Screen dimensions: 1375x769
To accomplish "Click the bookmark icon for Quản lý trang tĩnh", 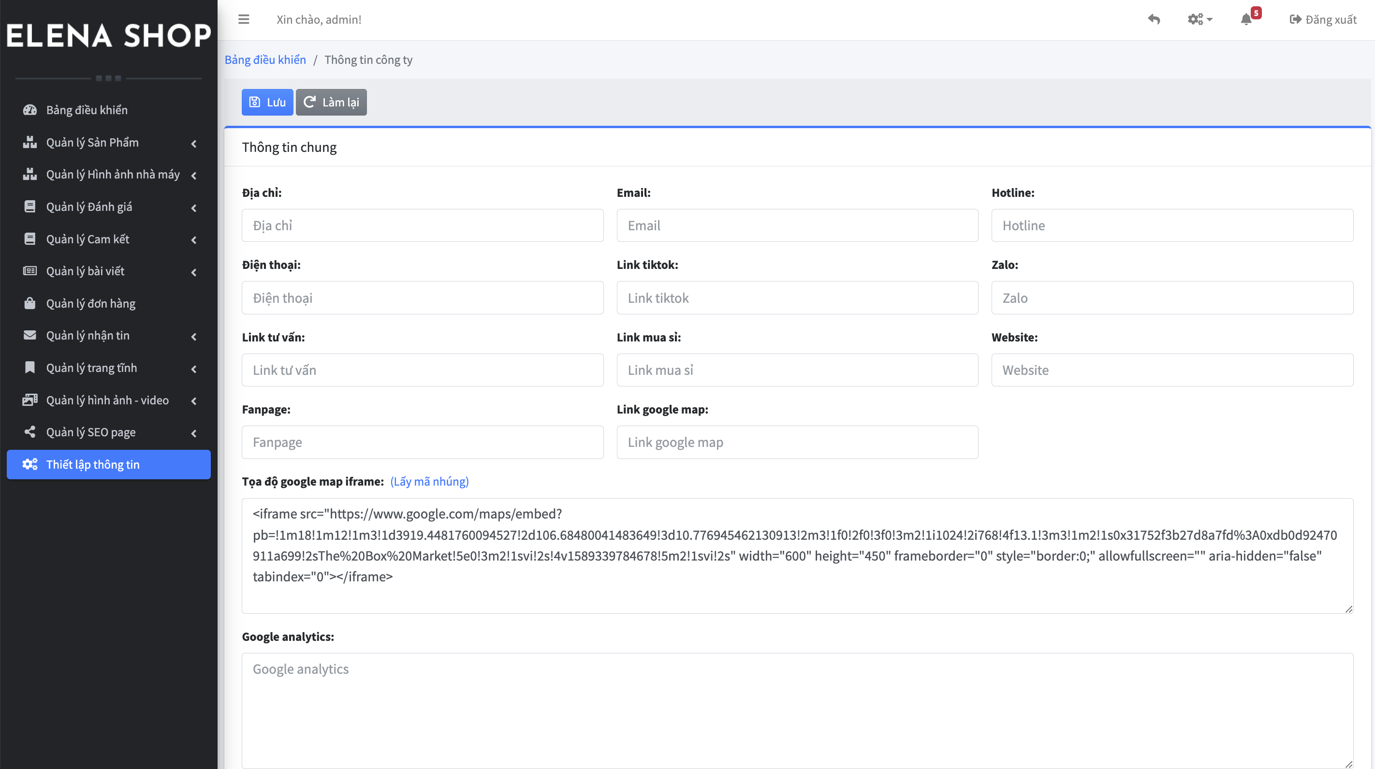I will [x=30, y=368].
